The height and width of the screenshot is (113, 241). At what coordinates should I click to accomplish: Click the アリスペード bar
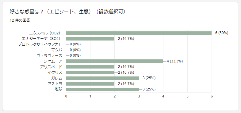coord(90,67)
